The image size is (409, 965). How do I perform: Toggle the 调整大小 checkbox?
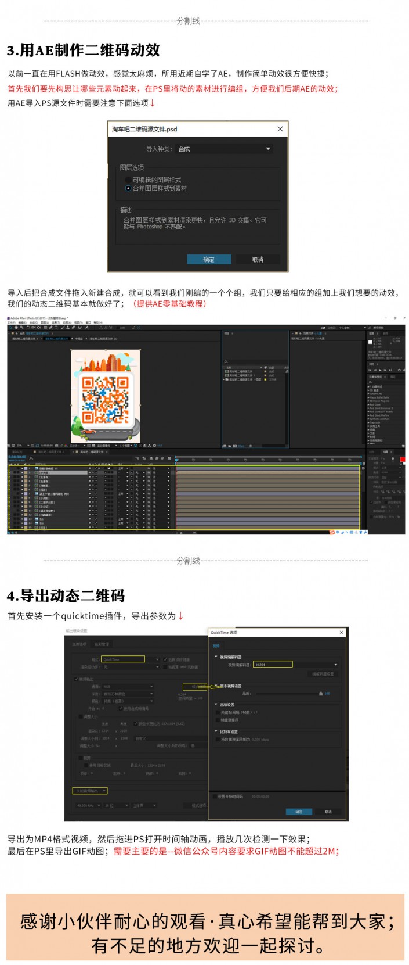81,716
